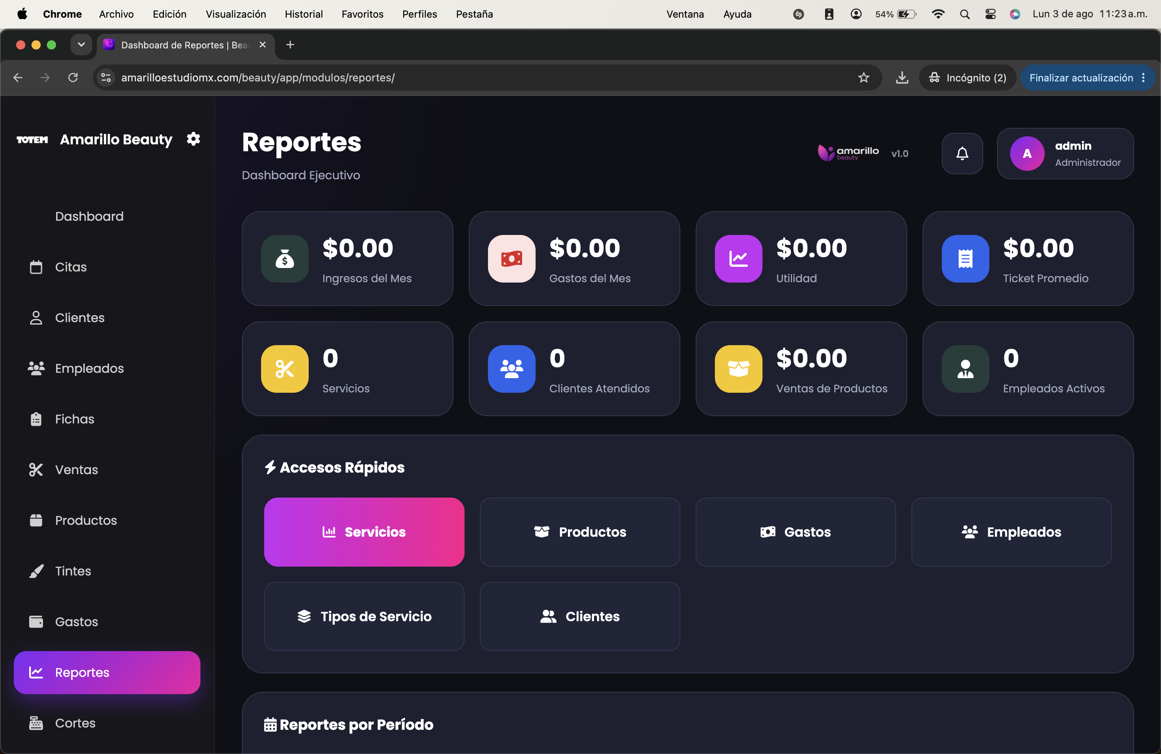The height and width of the screenshot is (754, 1161).
Task: Reload the page
Action: 73,78
